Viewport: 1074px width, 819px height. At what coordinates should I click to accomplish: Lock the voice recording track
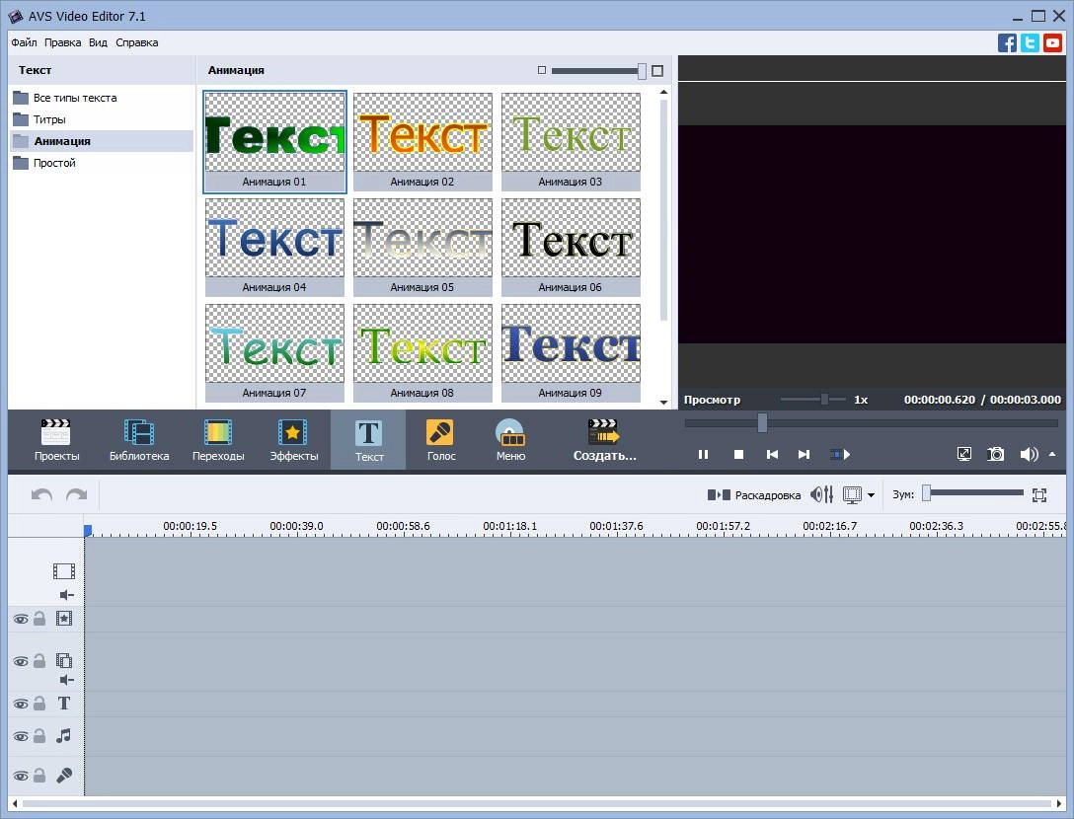(39, 776)
